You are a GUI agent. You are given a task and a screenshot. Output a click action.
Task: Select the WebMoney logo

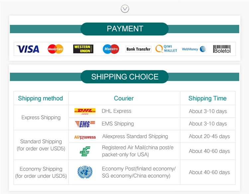(194, 49)
